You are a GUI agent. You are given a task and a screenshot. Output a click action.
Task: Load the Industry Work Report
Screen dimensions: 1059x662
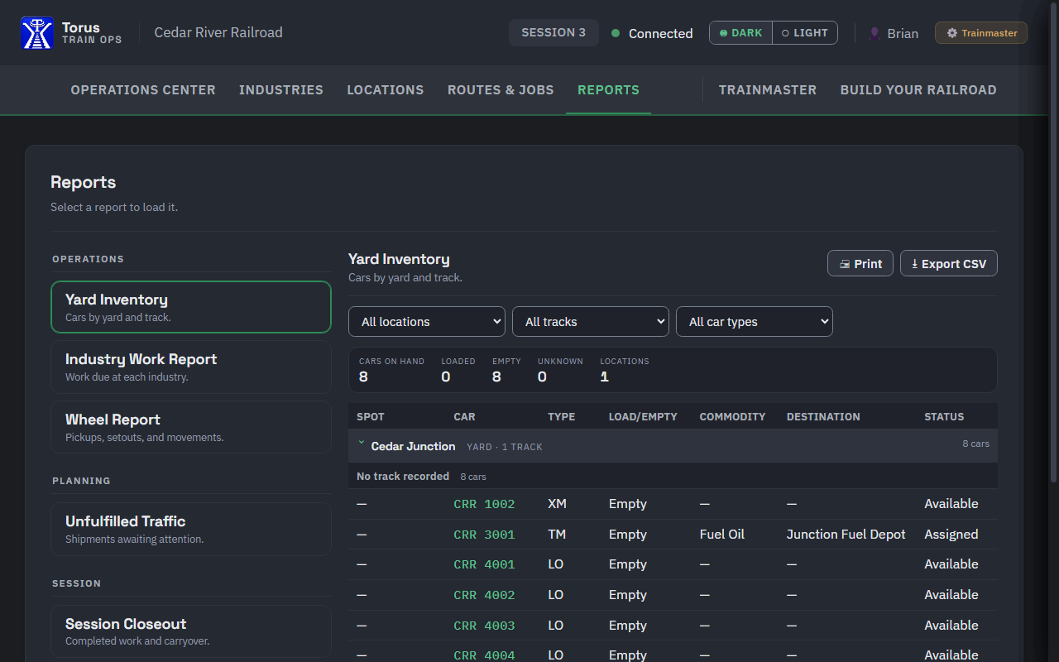tap(191, 367)
